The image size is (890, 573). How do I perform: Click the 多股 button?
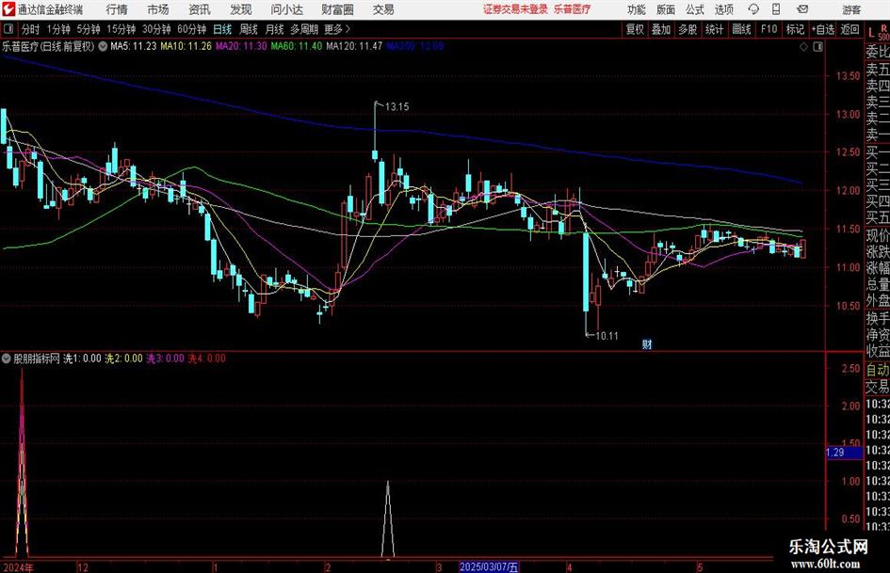click(688, 29)
